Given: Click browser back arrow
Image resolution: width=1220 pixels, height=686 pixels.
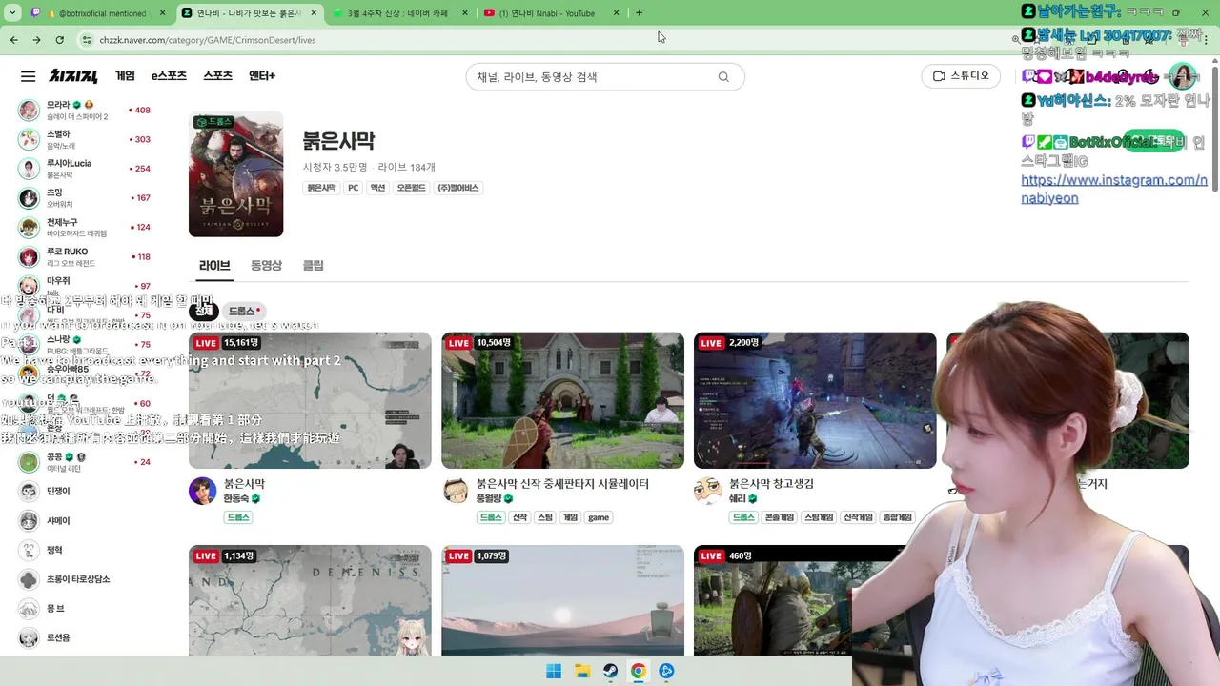Looking at the screenshot, I should click(x=13, y=40).
